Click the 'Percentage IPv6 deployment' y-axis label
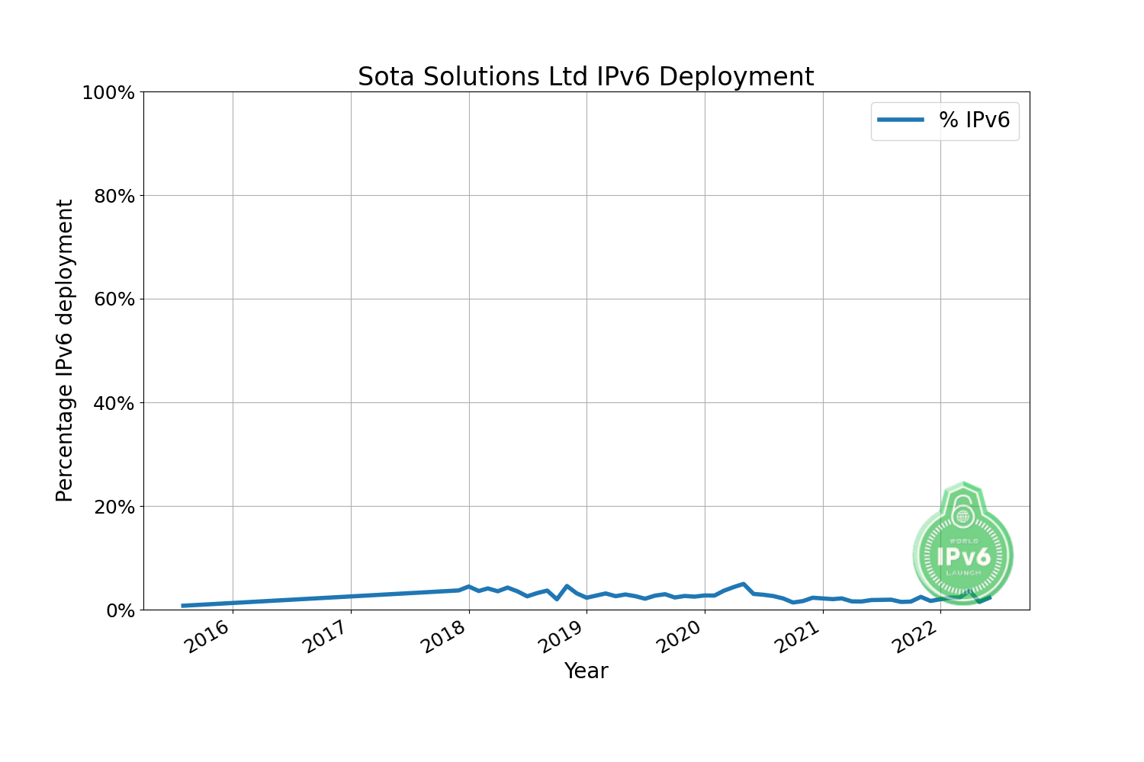This screenshot has width=1144, height=762. [65, 351]
